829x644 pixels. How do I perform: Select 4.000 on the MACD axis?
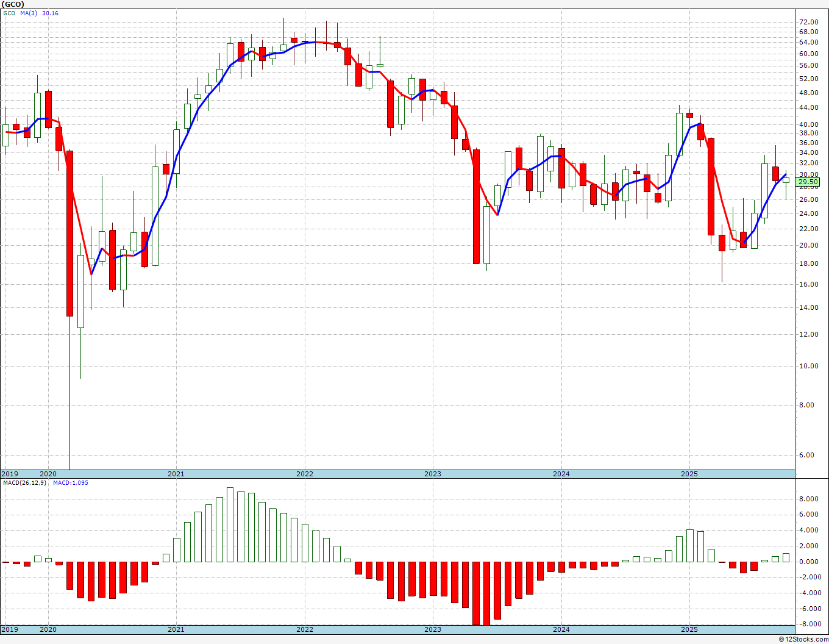pos(809,530)
